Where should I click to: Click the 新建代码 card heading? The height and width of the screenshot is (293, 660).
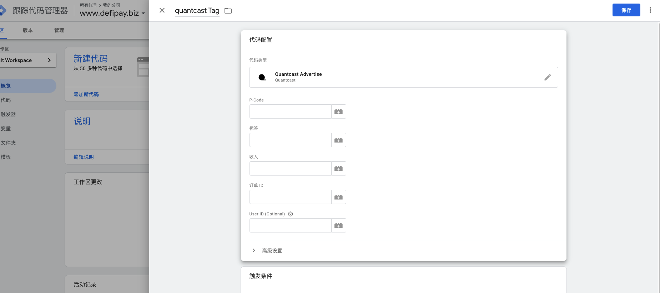tap(91, 58)
